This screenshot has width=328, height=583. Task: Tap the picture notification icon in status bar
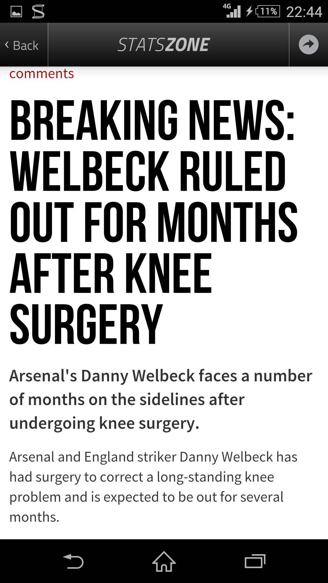pyautogui.click(x=16, y=12)
